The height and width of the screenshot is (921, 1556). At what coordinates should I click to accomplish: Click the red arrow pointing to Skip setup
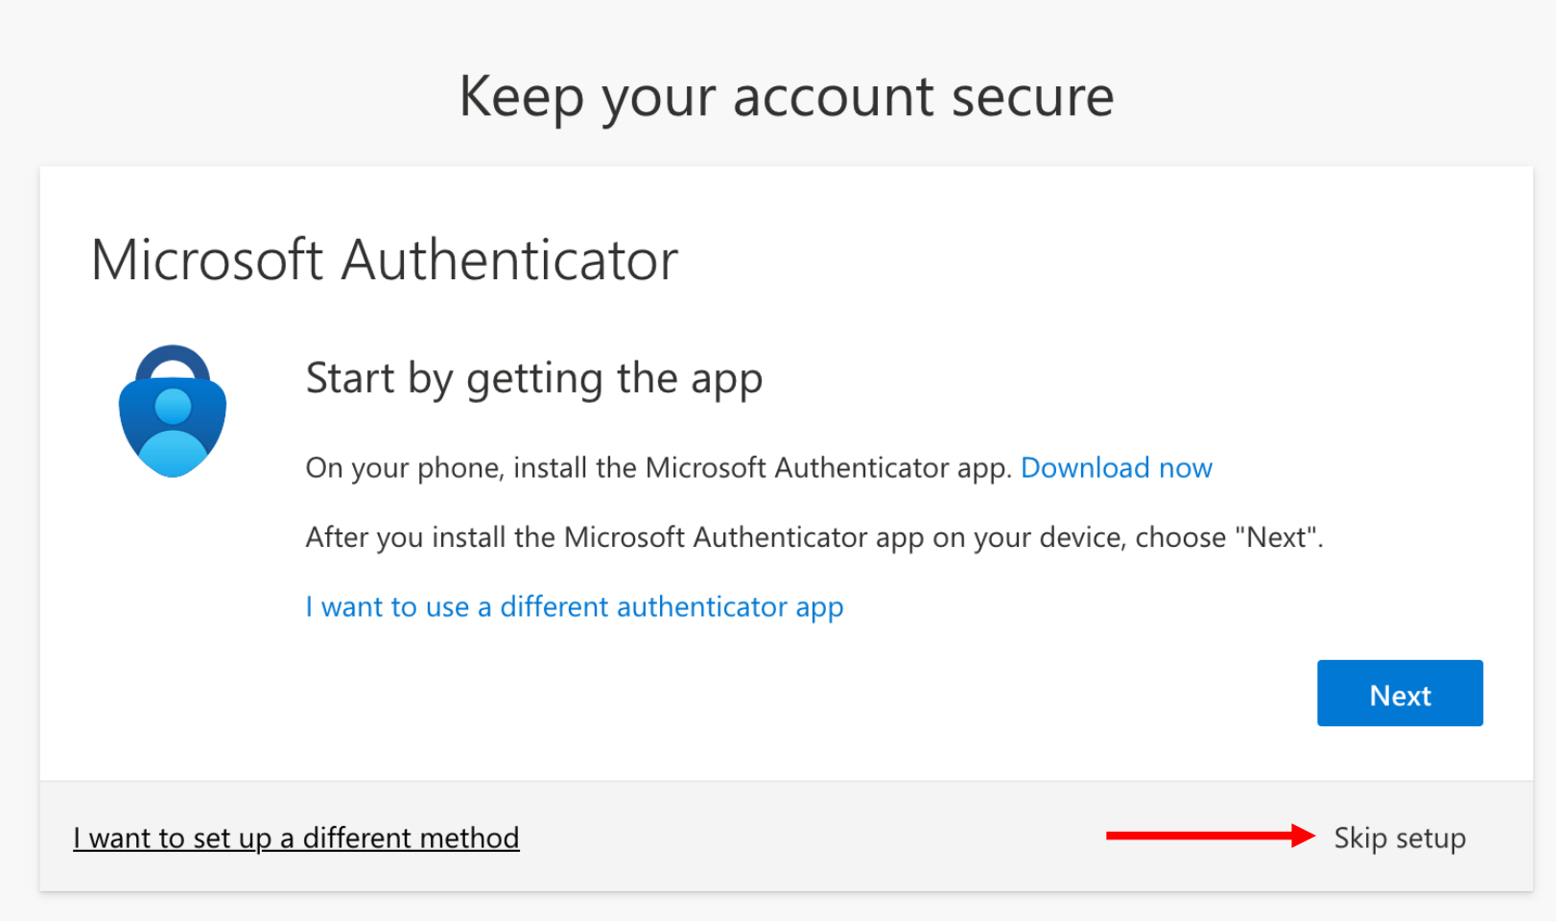(x=1209, y=836)
